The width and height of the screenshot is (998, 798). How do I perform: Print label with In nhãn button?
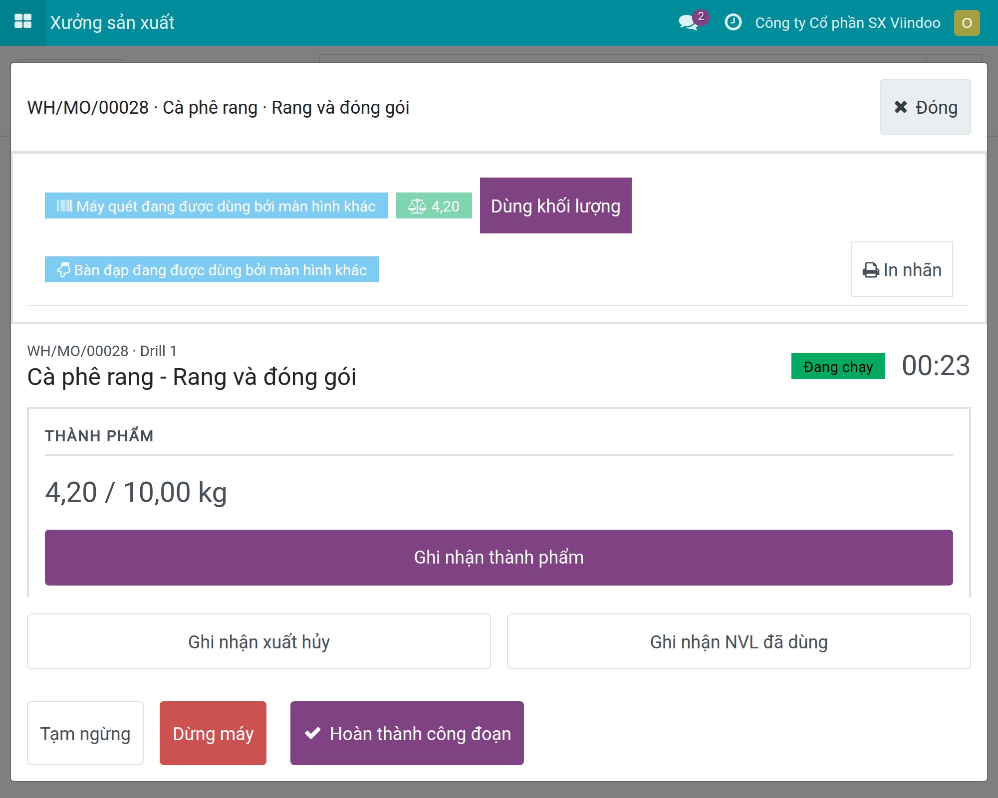(902, 269)
